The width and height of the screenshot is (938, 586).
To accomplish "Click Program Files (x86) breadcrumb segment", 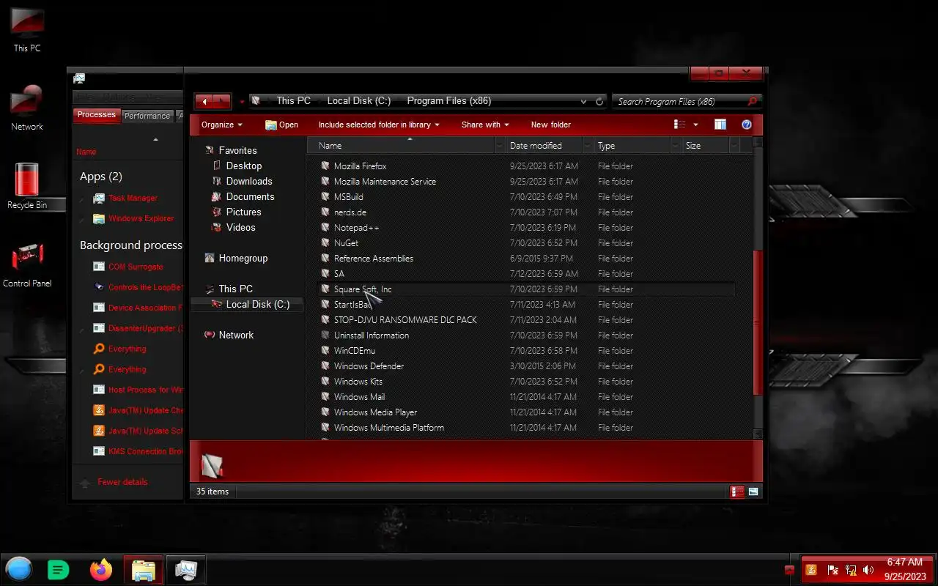I will [x=448, y=101].
